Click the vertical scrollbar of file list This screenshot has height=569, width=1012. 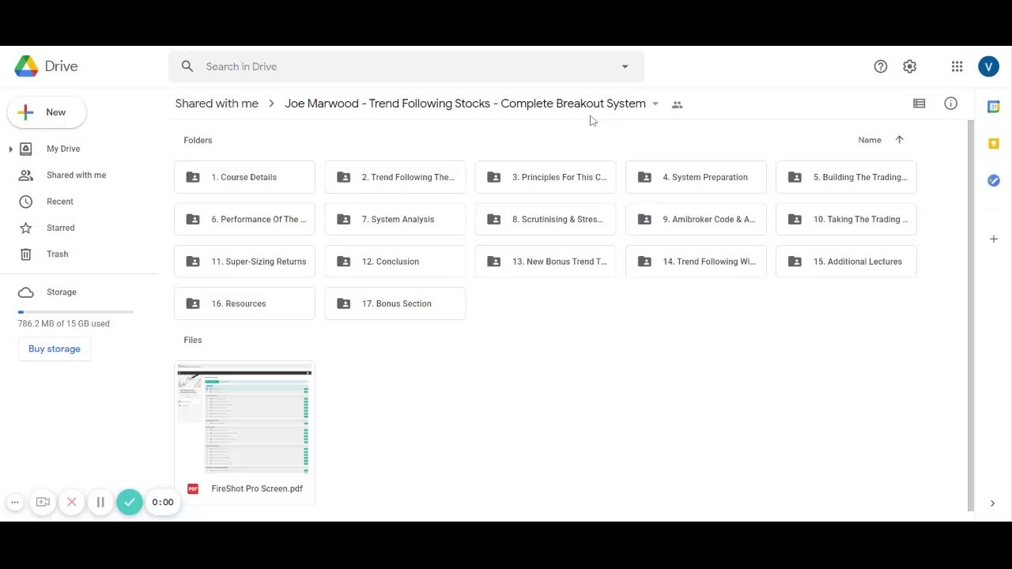click(971, 316)
